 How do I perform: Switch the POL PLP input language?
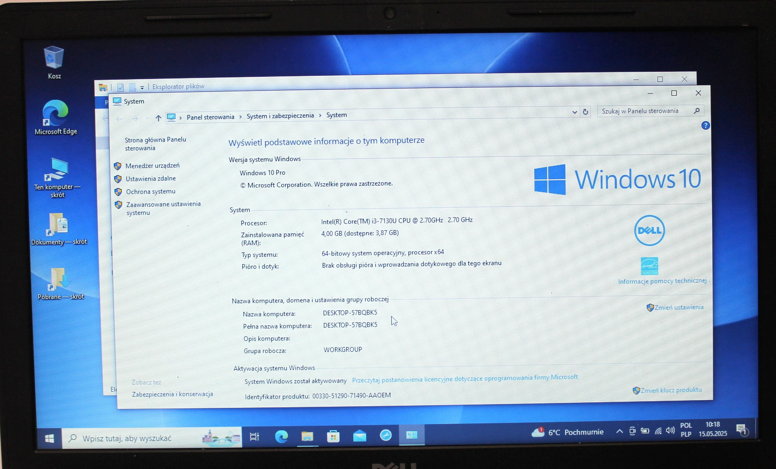(686, 430)
